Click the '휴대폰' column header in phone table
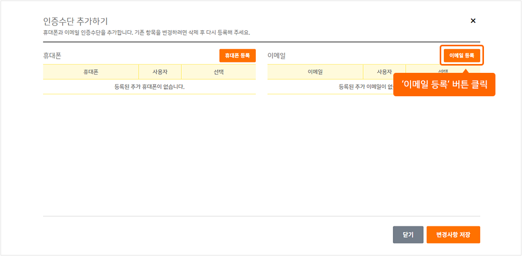Image resolution: width=522 pixels, height=256 pixels. click(x=91, y=72)
